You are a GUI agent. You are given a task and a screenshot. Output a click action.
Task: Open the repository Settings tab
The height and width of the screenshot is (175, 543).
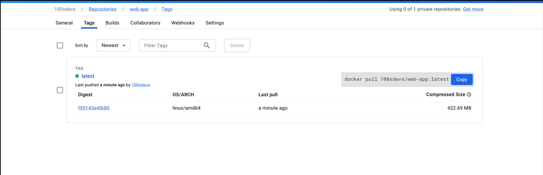click(215, 23)
